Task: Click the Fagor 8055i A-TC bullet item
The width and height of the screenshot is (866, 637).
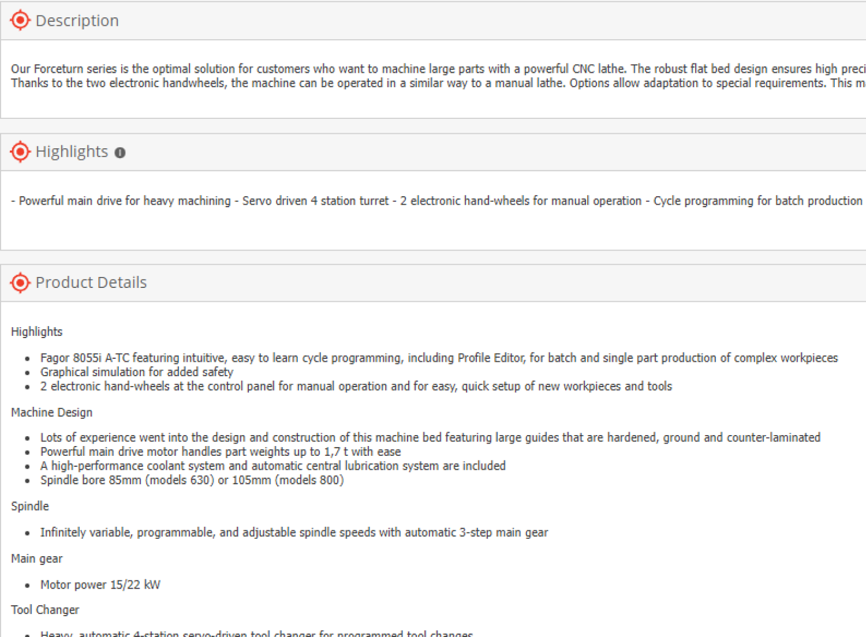Action: [439, 358]
